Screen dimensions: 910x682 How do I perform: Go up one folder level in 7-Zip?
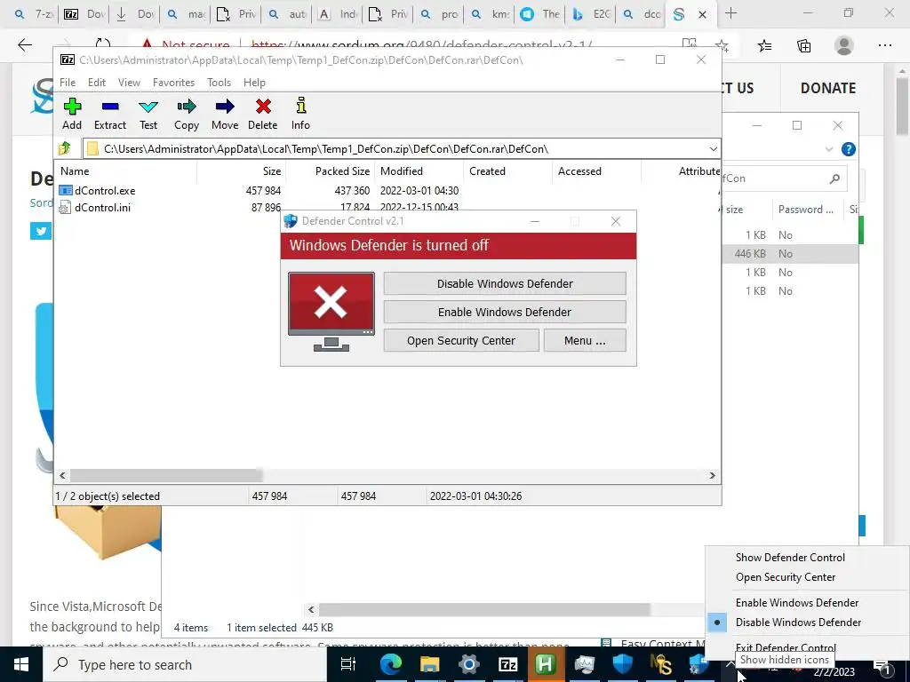(x=64, y=149)
